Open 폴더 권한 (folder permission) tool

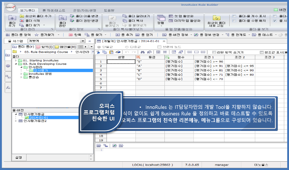pos(62,21)
